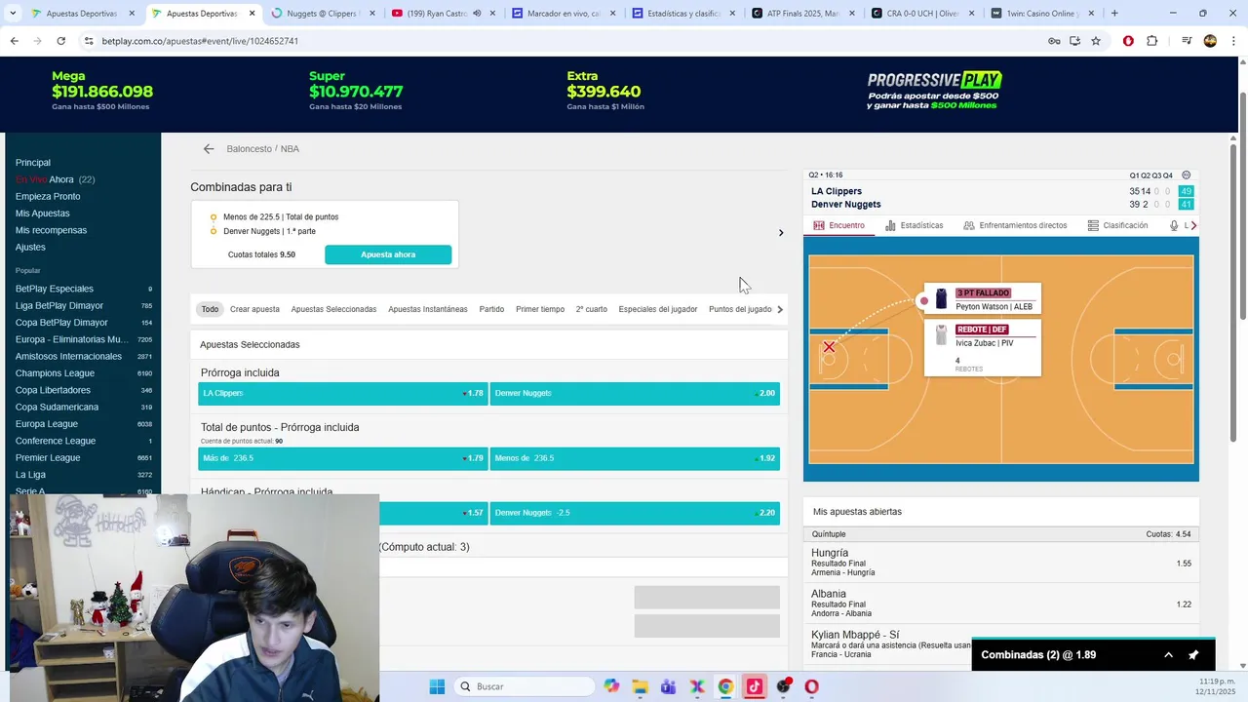
Task: Open site information icon in address bar
Action: pos(89,41)
